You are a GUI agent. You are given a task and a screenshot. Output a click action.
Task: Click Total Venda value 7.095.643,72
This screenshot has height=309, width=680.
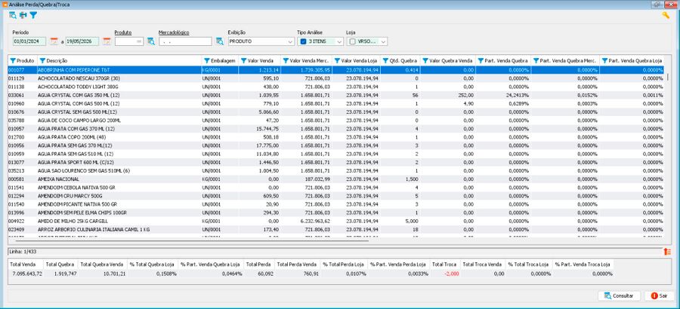point(27,274)
